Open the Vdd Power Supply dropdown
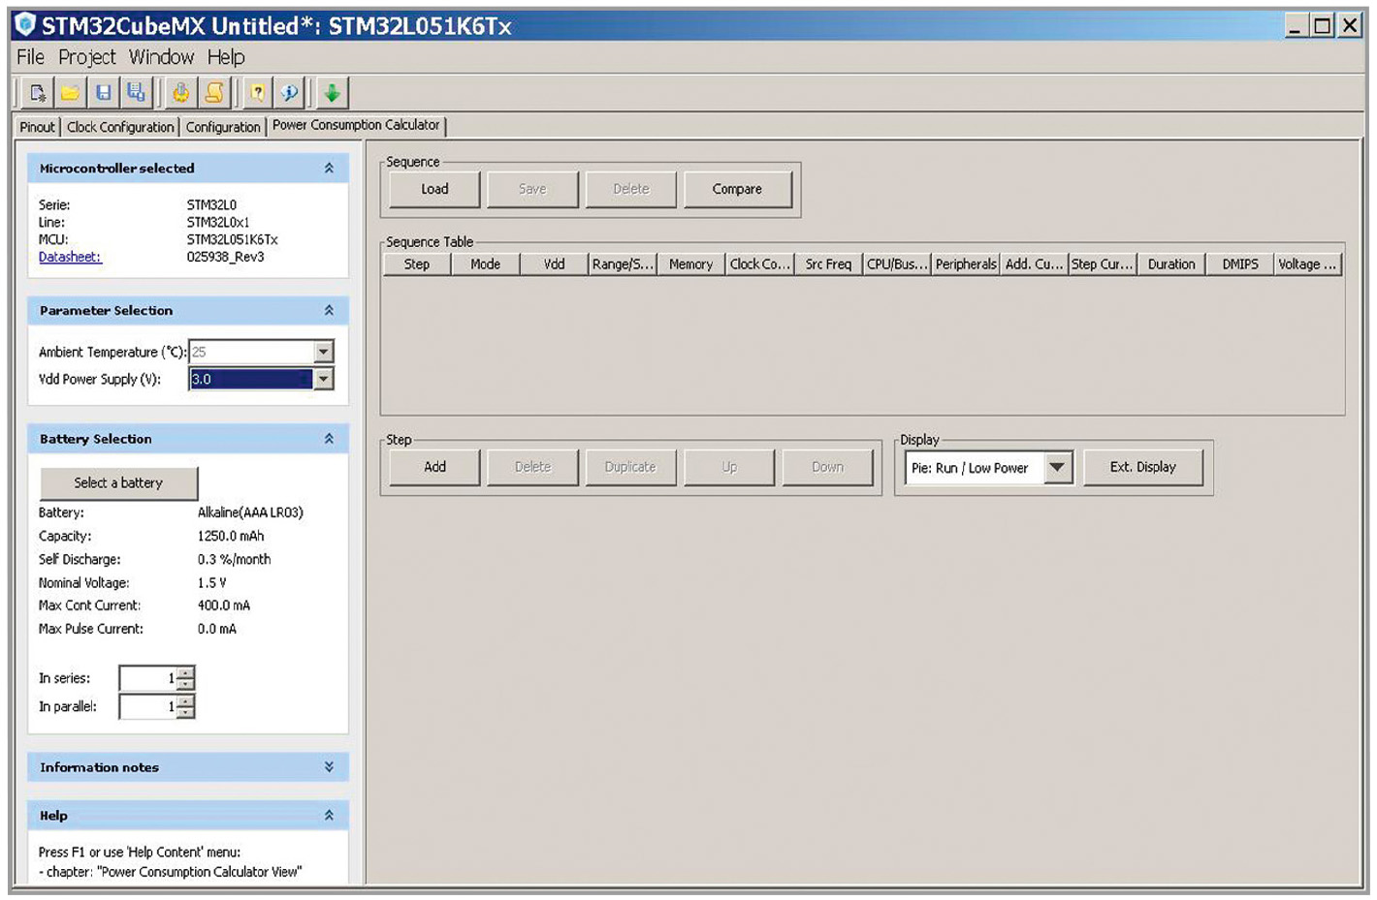1377x900 pixels. (324, 379)
